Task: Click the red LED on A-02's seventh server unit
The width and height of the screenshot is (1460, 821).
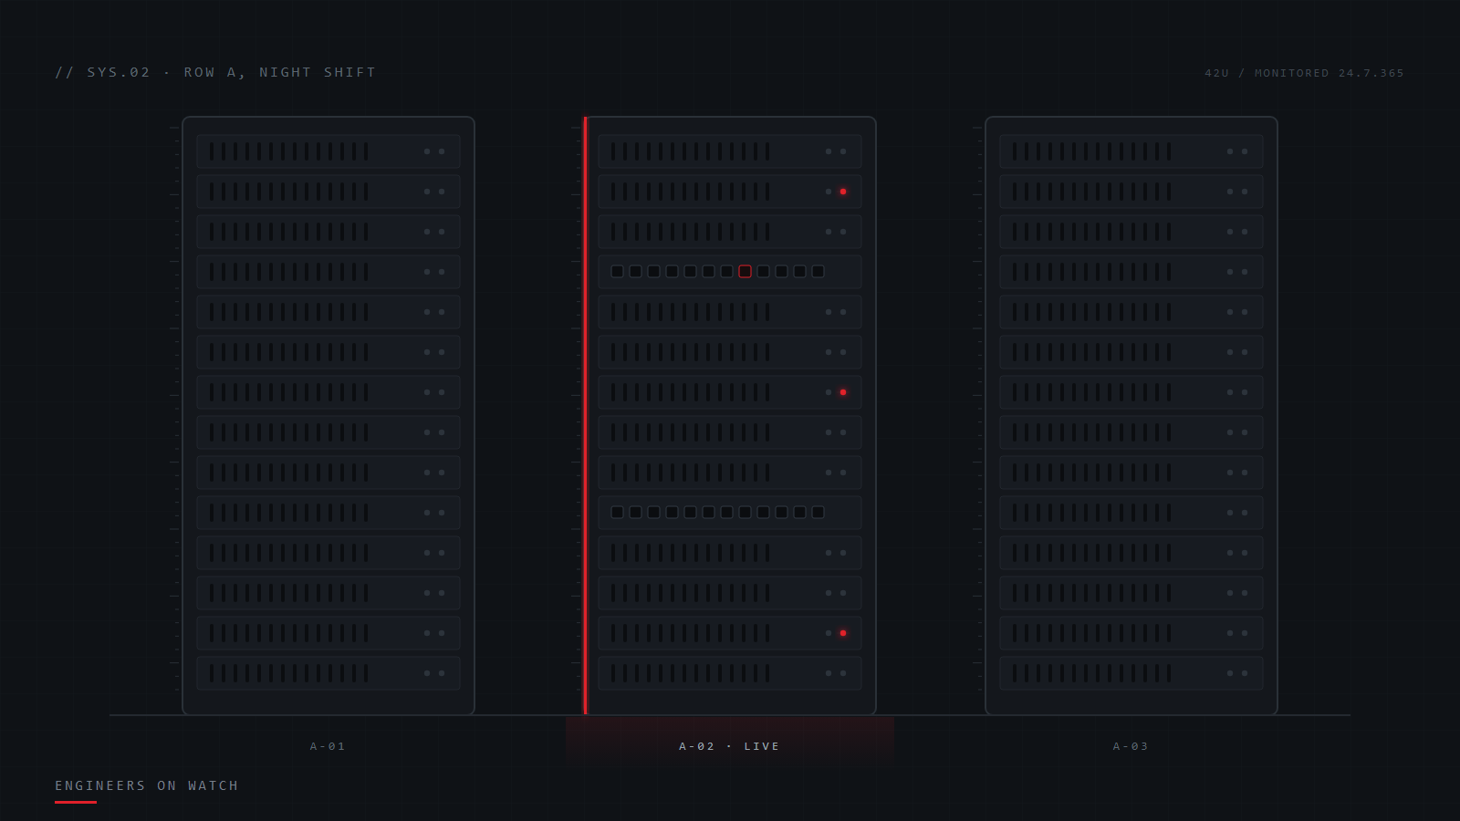Action: (843, 392)
